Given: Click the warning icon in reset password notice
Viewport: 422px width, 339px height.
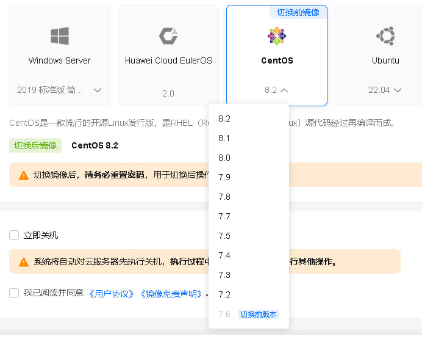Looking at the screenshot, I should point(24,175).
